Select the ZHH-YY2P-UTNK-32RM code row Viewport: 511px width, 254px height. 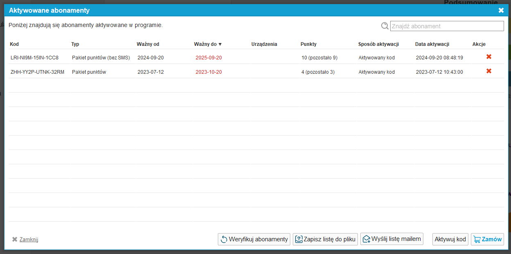tap(37, 72)
